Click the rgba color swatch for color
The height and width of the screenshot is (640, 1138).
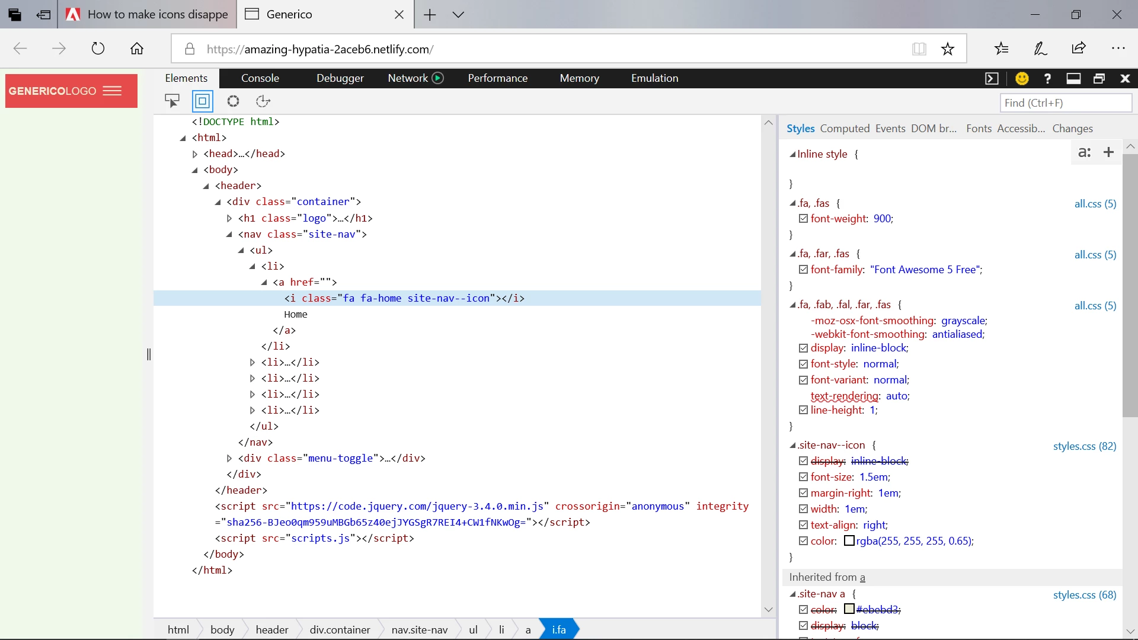pyautogui.click(x=849, y=541)
